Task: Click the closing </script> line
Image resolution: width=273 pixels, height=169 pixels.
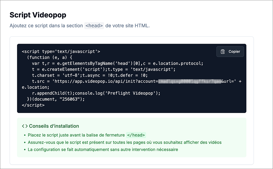Action: (x=33, y=105)
